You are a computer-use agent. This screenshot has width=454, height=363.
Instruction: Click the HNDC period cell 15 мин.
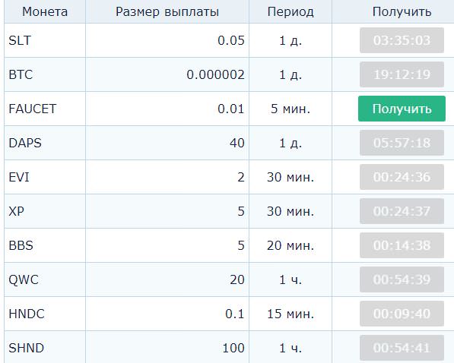[290, 314]
